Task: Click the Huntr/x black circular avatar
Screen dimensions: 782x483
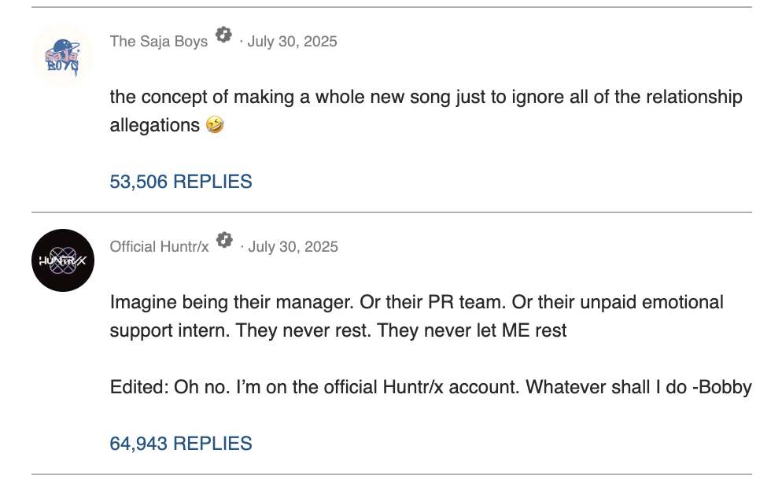Action: (x=63, y=260)
